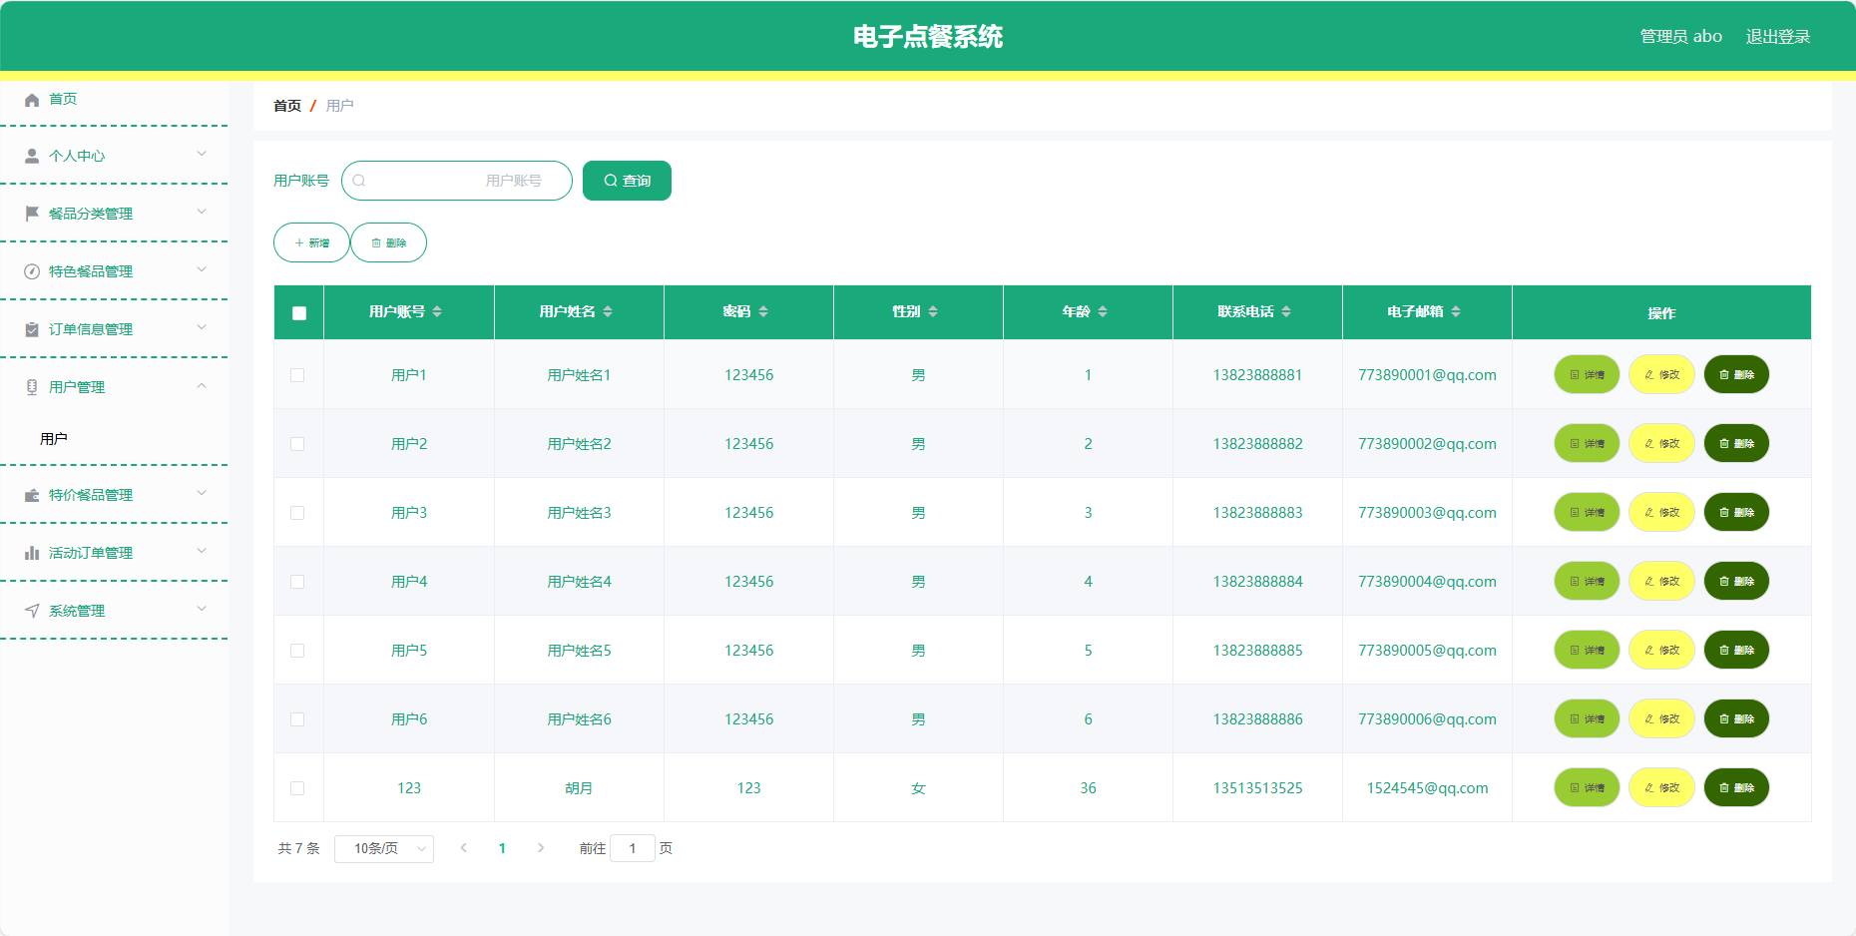Image resolution: width=1856 pixels, height=936 pixels.
Task: Open 活动订单管理 menu label
Action: (x=91, y=553)
